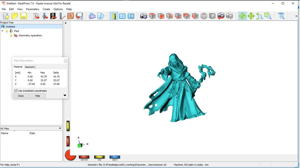Save the project with the yellow floppy disk icon
300x168 pixels.
(24, 16)
